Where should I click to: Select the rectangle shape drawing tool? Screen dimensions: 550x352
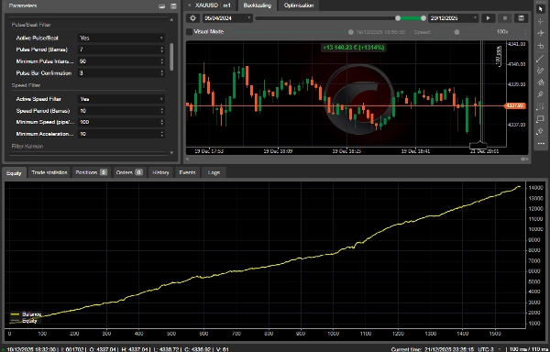click(x=541, y=119)
